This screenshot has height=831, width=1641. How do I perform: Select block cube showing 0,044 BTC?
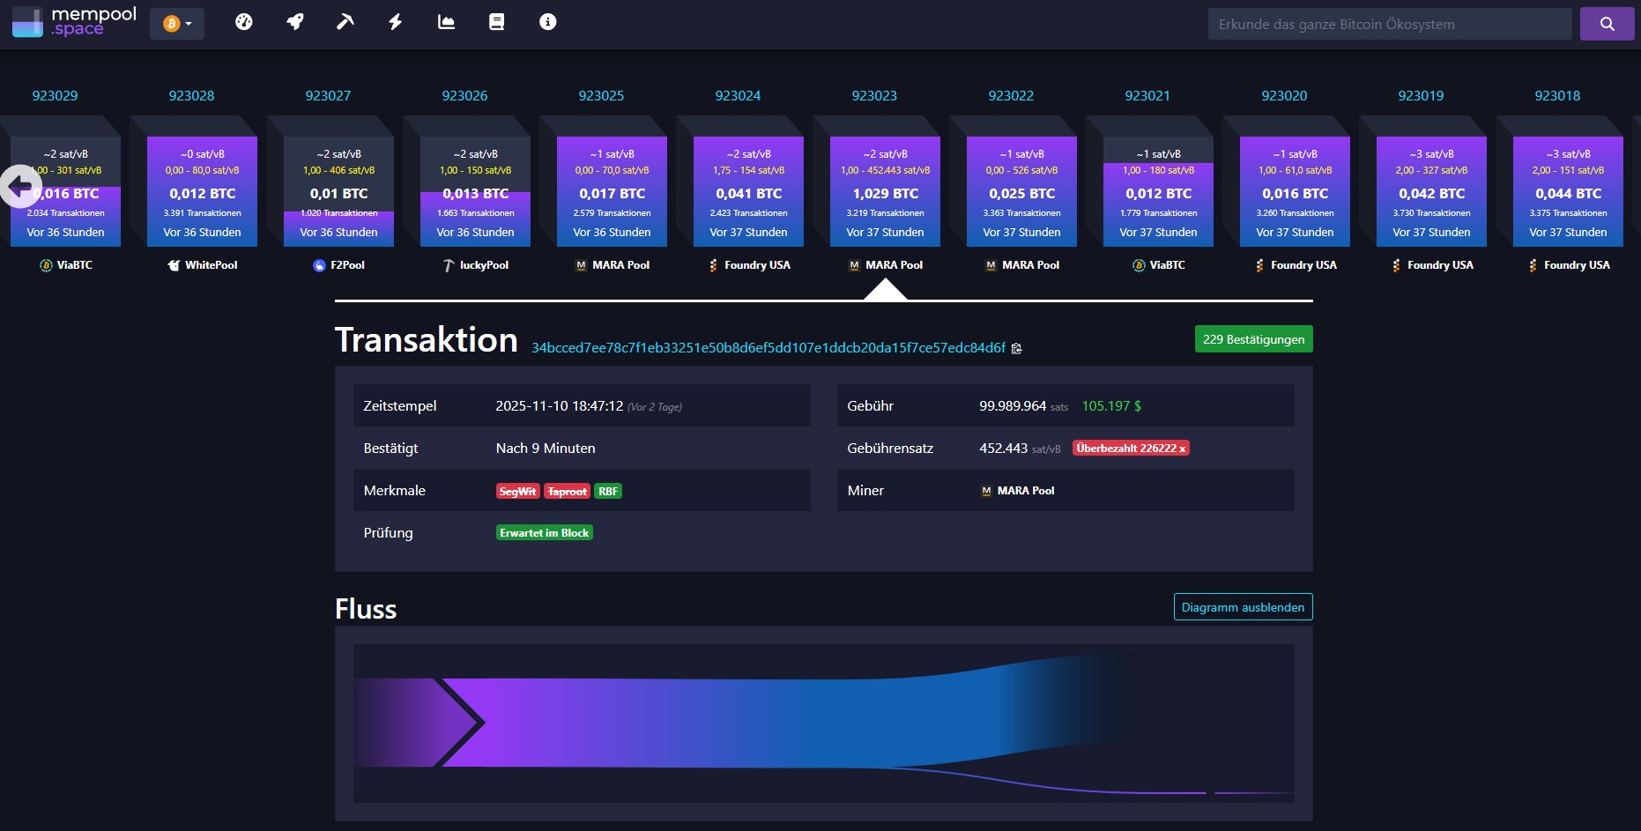1568,191
